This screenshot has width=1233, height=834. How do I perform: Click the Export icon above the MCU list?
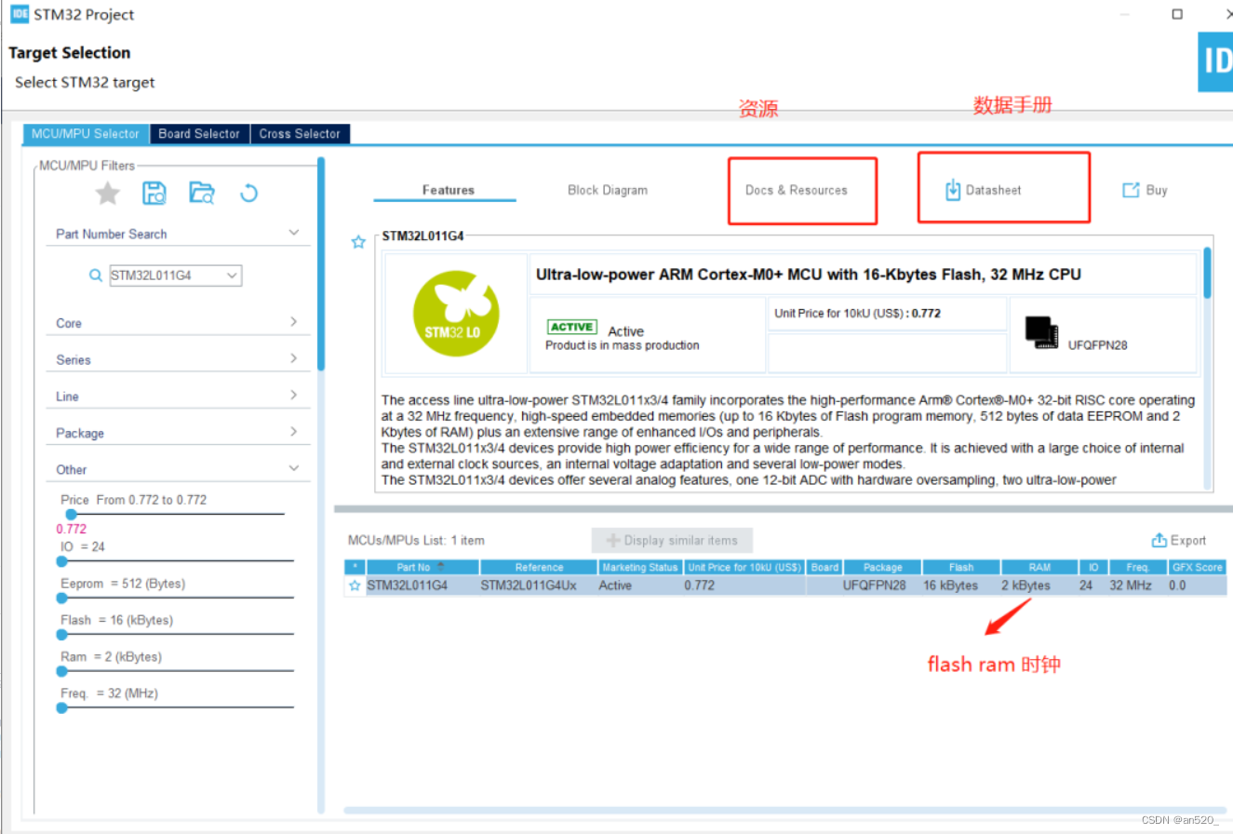(x=1159, y=540)
